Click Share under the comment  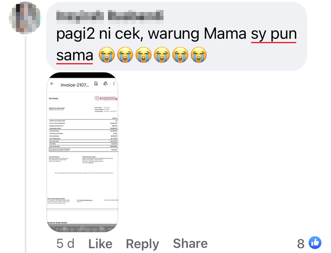[190, 243]
